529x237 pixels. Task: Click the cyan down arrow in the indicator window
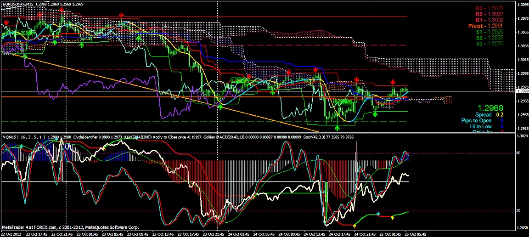378,214
